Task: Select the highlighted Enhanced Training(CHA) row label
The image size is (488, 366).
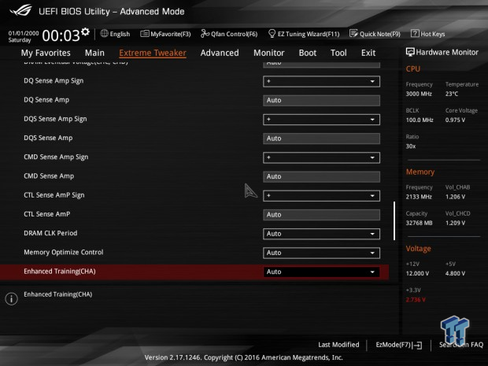Action: coord(60,272)
